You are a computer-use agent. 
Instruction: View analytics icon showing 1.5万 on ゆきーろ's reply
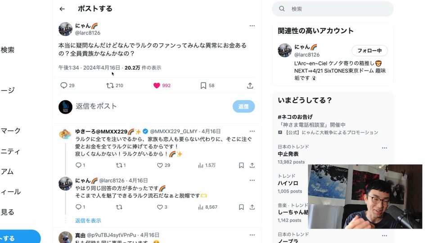201,165
